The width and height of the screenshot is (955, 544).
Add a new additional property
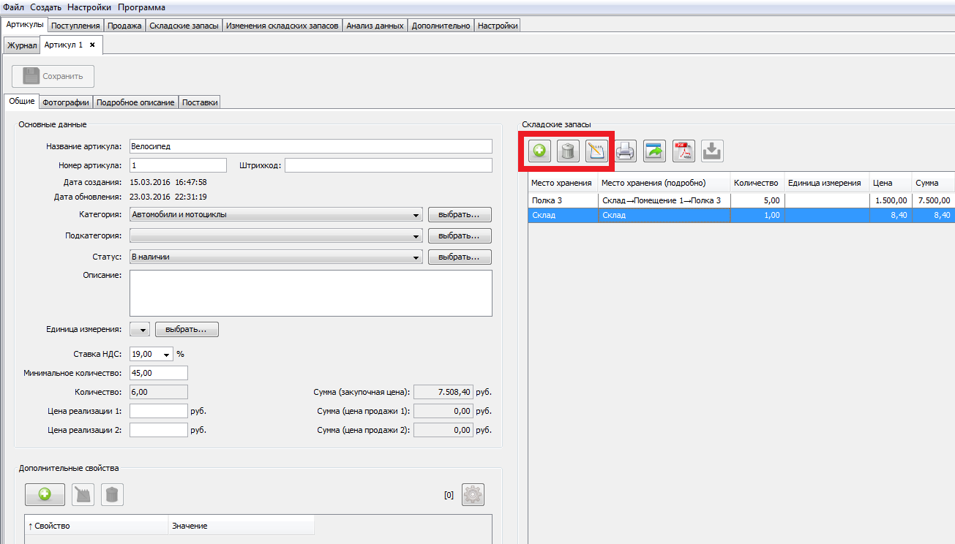coord(45,495)
